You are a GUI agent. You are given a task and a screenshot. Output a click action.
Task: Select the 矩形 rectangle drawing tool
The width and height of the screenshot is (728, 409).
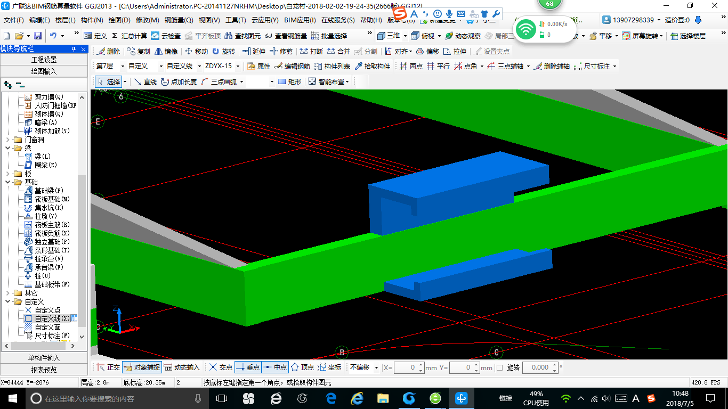[x=289, y=81]
